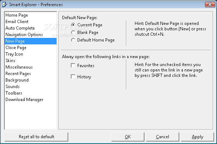Screen dimensions: 217x144
Task: Click the Smart Explorer title bar icon
Action: coord(5,5)
